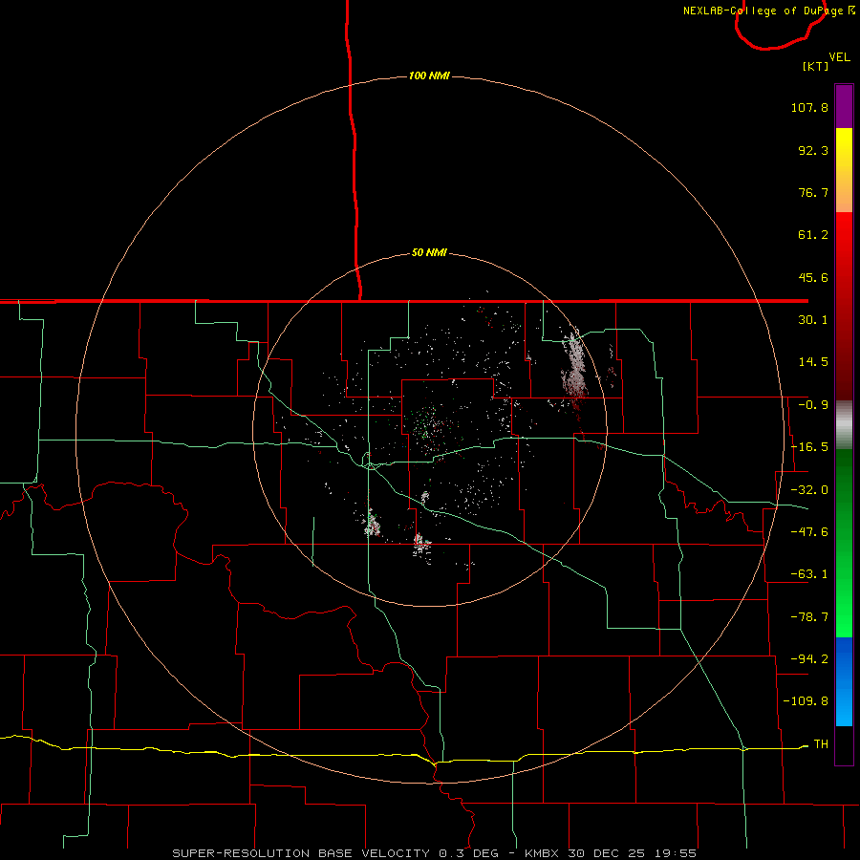Click the -94.2 value on velocity scale
Viewport: 860px width, 860px height.
coord(809,659)
